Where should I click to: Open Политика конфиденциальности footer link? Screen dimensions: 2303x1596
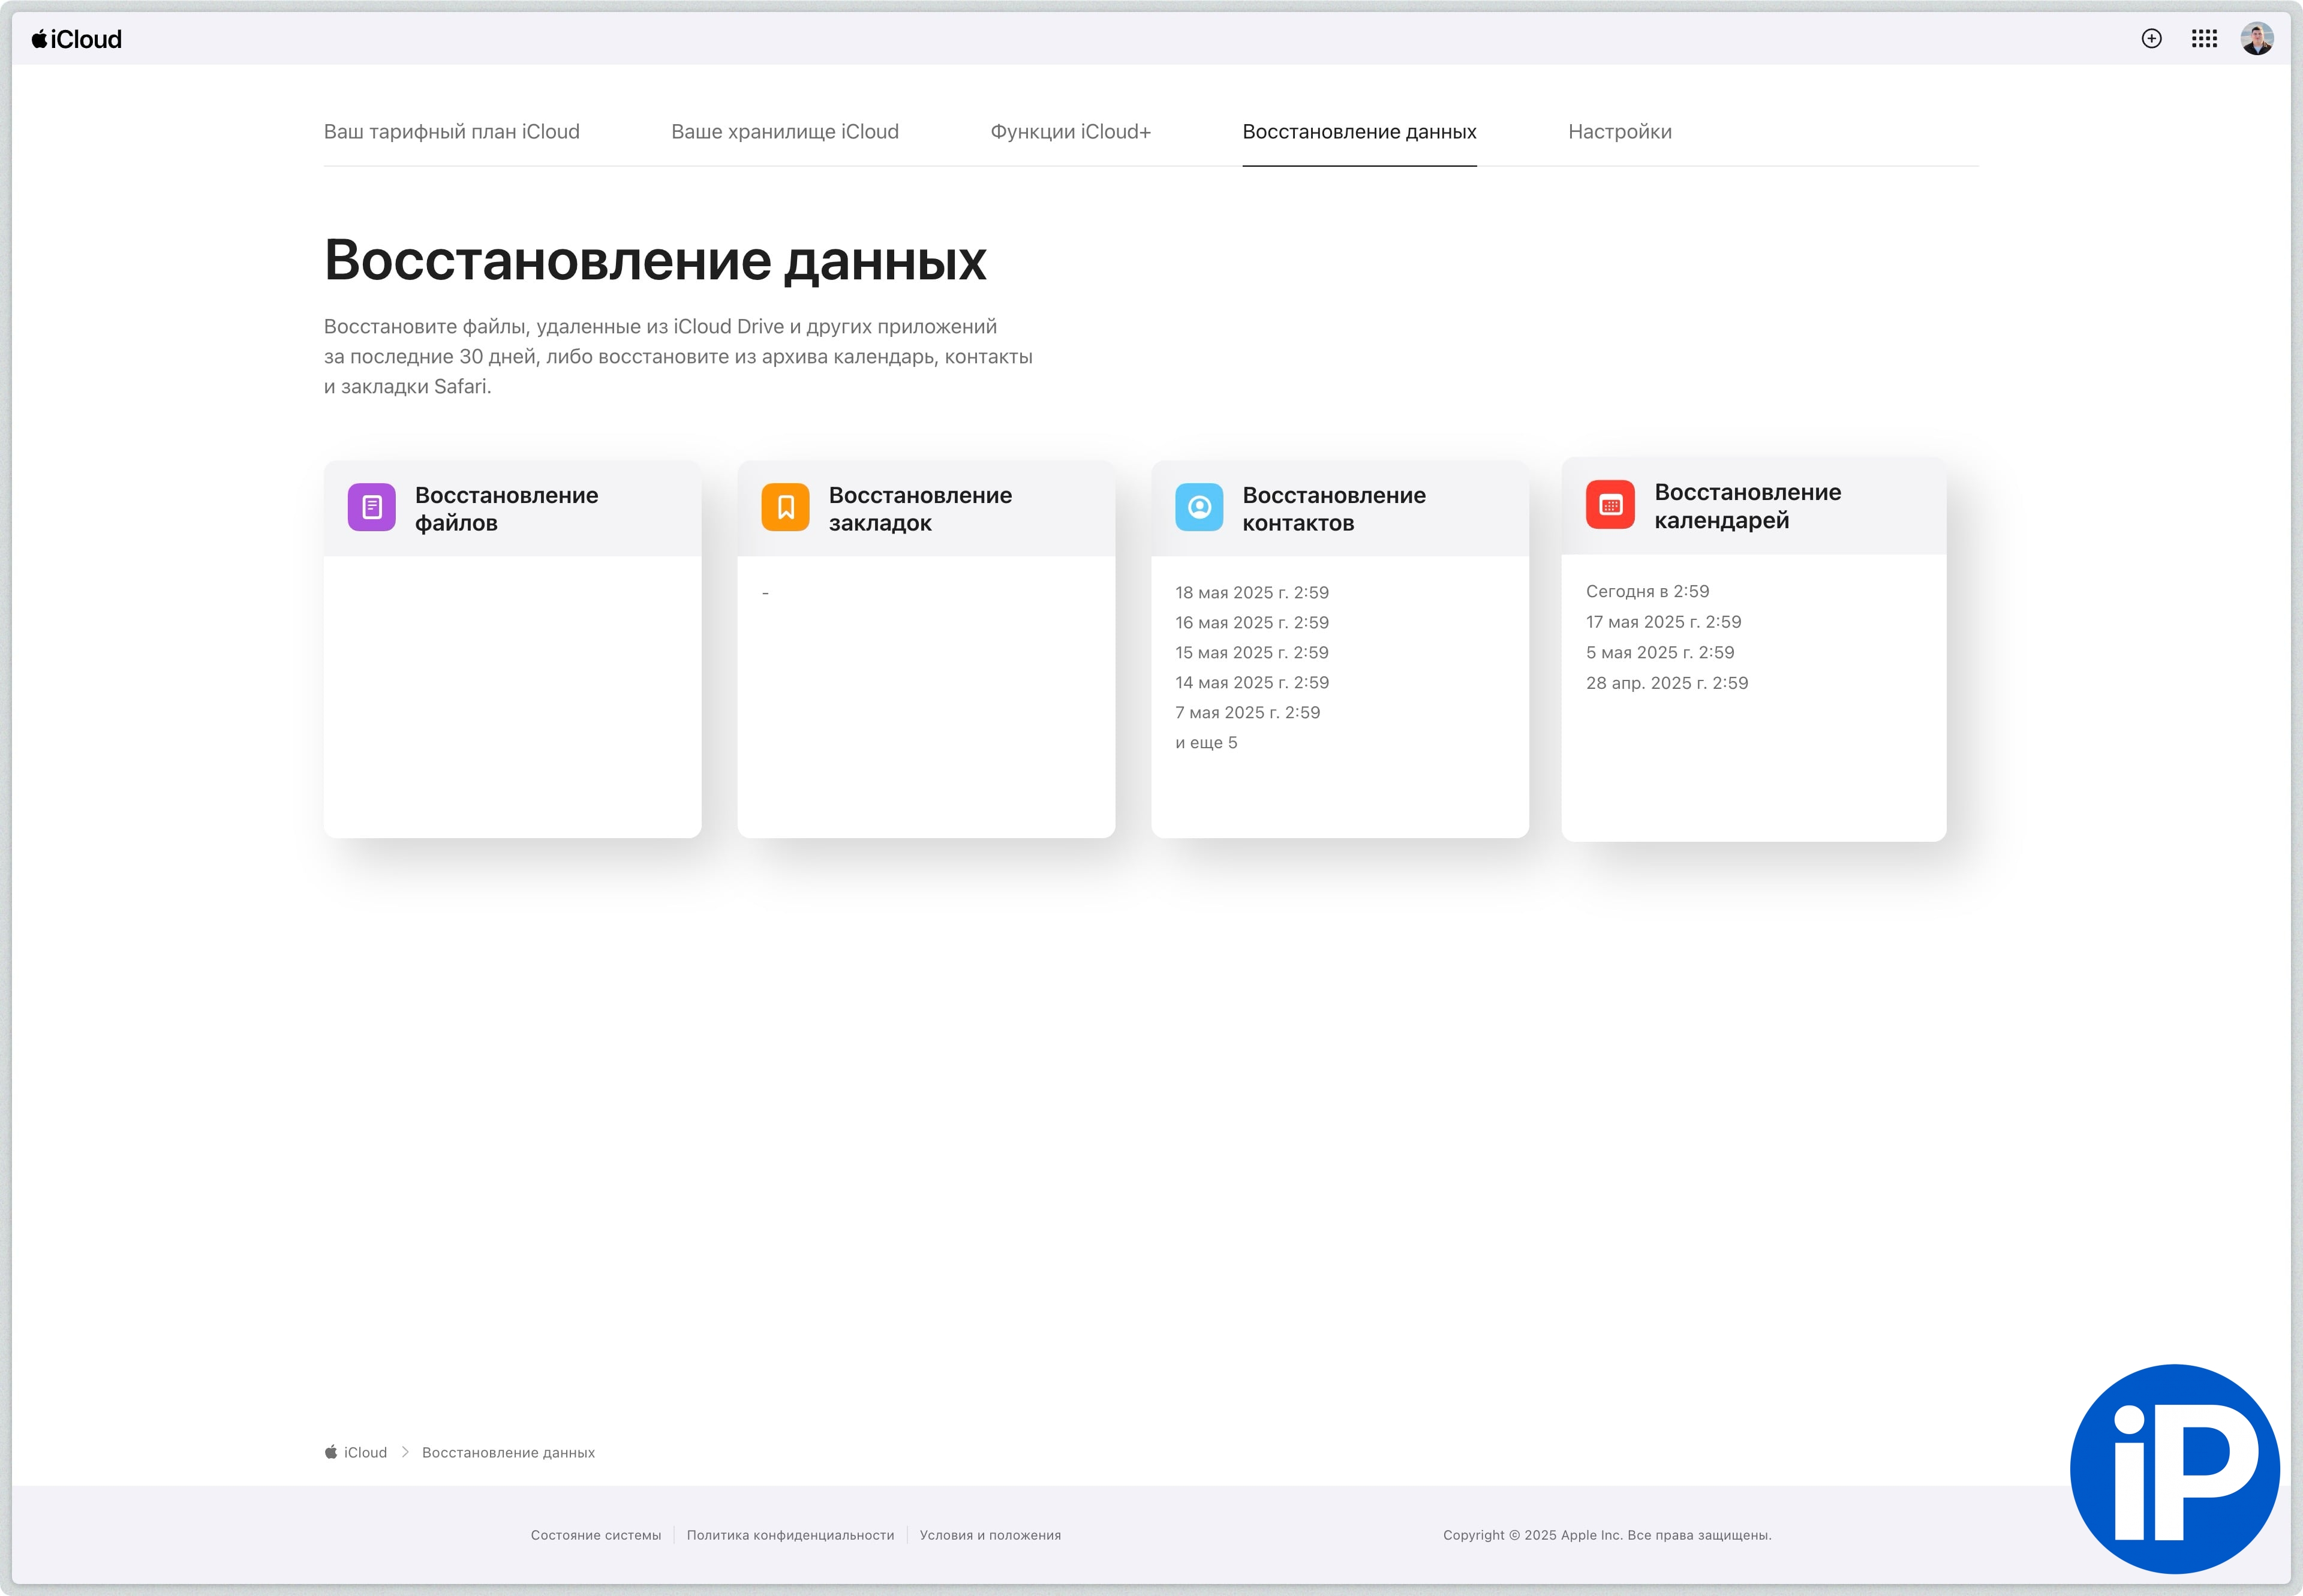click(x=789, y=1535)
